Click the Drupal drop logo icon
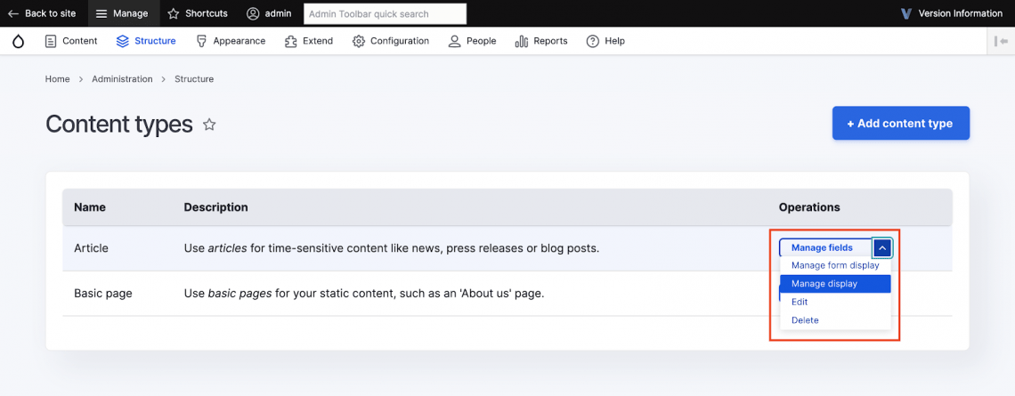Screen dimensions: 1015x396 pyautogui.click(x=19, y=41)
